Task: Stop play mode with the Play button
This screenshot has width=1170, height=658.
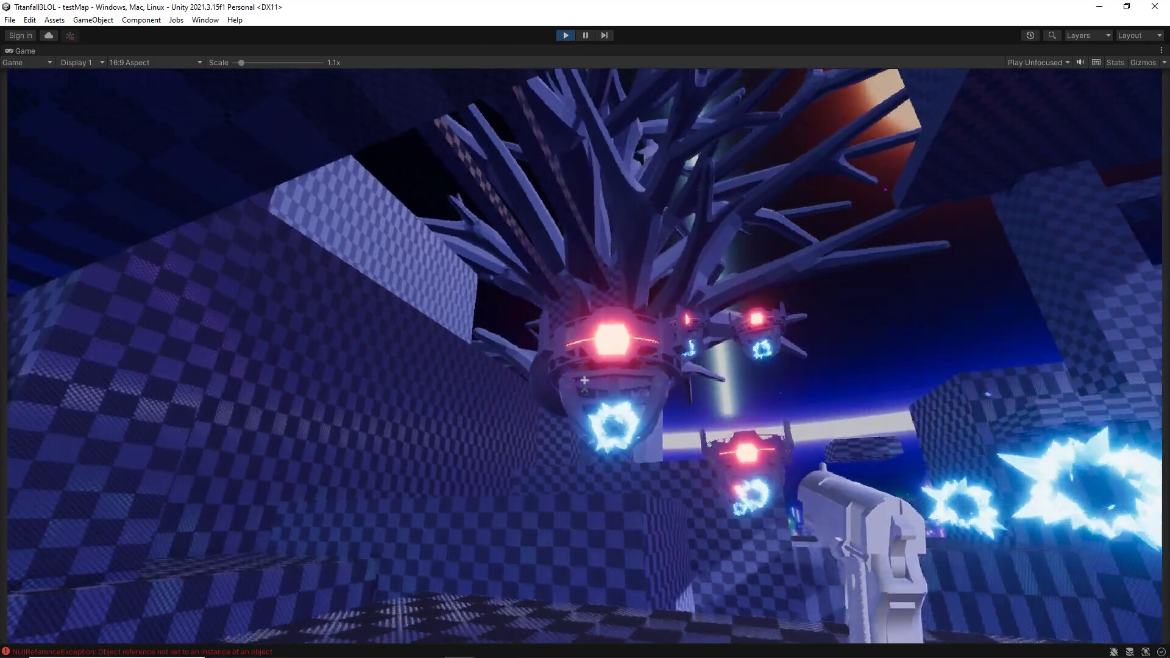Action: (x=565, y=35)
